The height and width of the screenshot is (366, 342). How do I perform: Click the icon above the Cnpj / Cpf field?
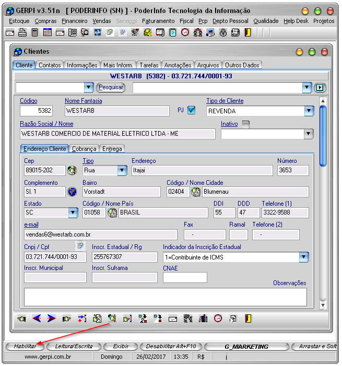80,245
